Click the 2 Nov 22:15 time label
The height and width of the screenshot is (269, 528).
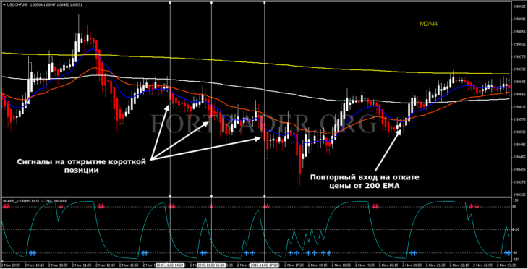(x=459, y=265)
